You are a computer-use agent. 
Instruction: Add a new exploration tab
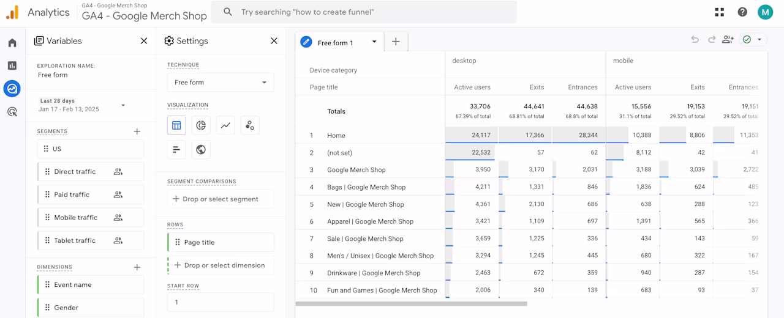click(x=396, y=42)
